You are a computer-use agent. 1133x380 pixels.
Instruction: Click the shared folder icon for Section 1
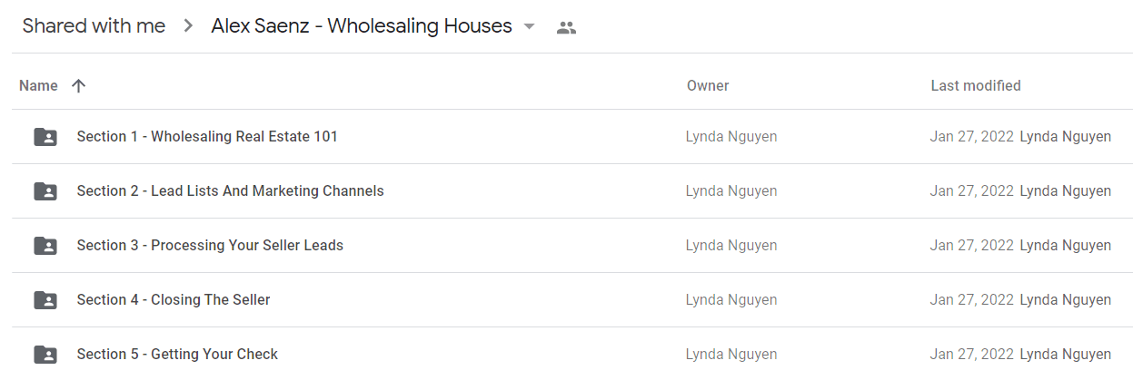click(x=45, y=137)
